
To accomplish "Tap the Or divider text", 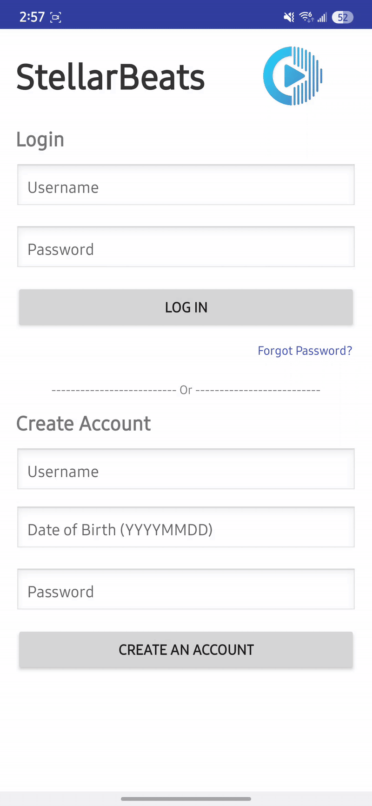I will point(186,390).
